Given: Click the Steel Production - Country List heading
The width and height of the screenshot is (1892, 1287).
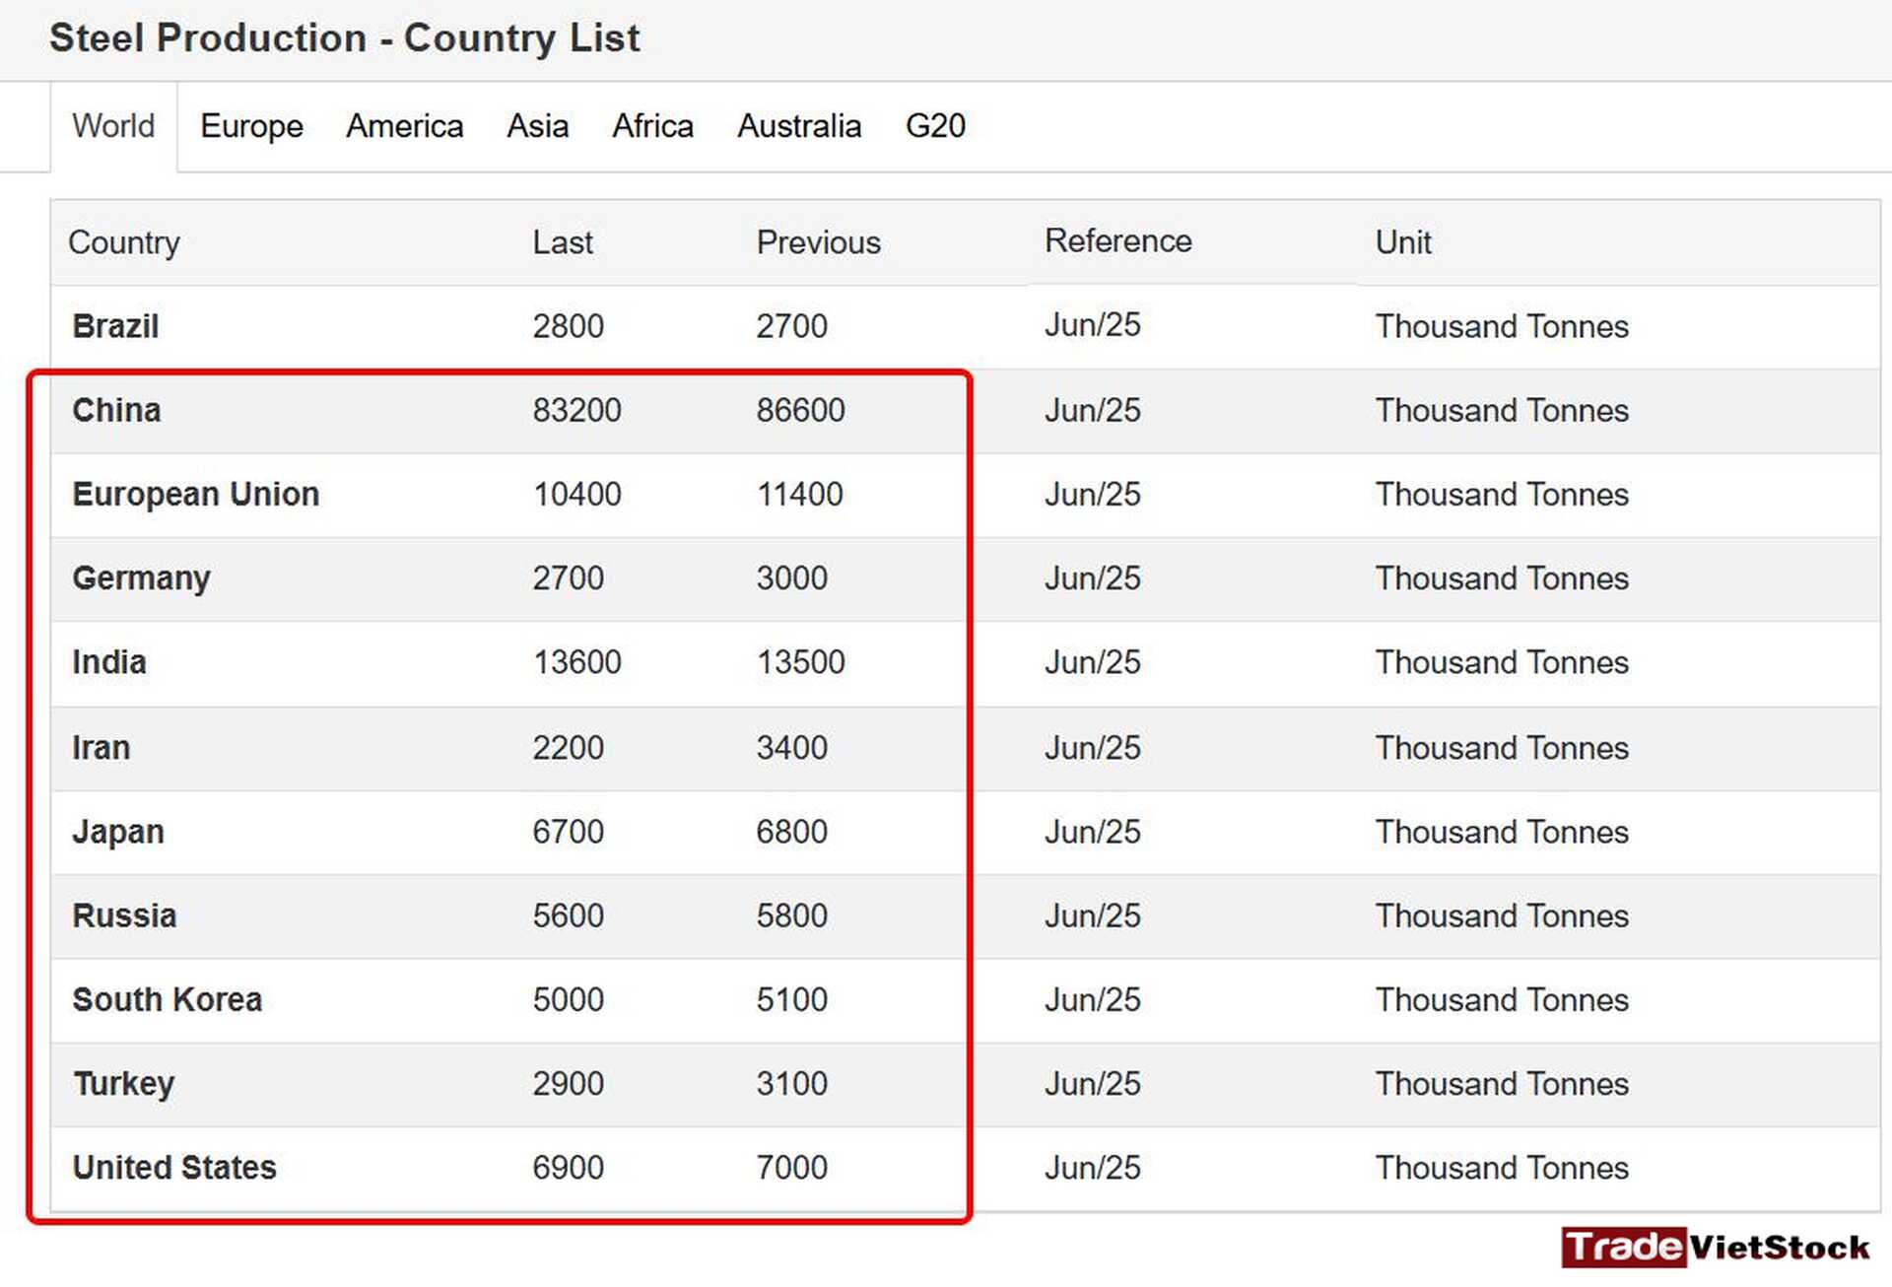Looking at the screenshot, I should click(x=345, y=38).
